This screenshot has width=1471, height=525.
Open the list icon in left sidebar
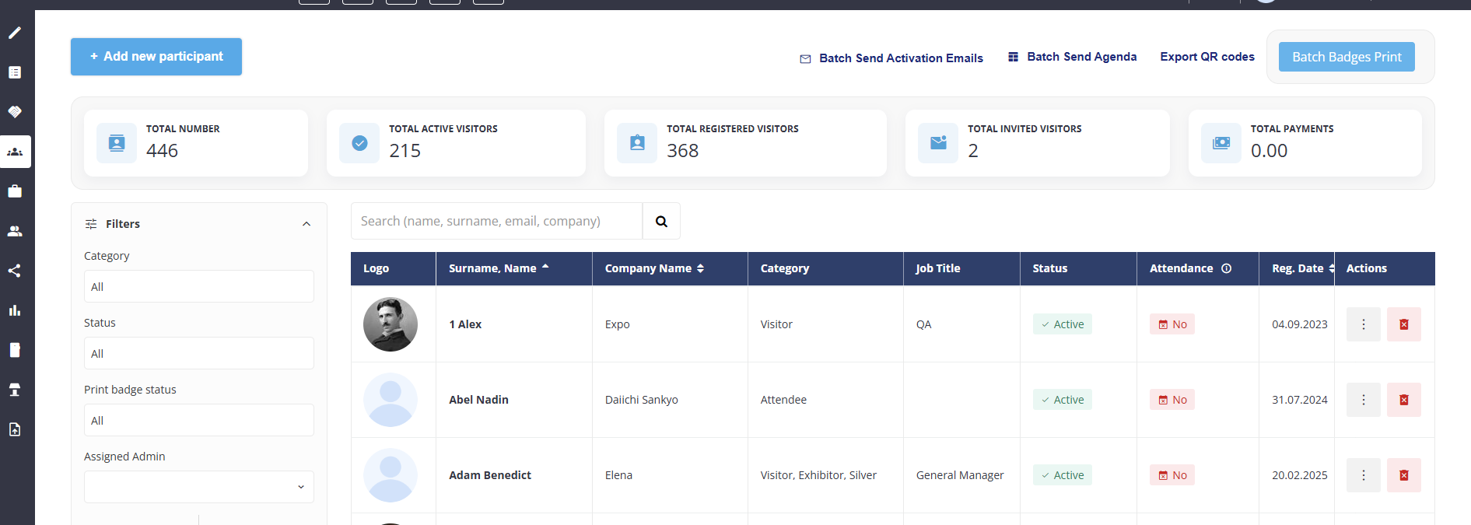pos(15,72)
